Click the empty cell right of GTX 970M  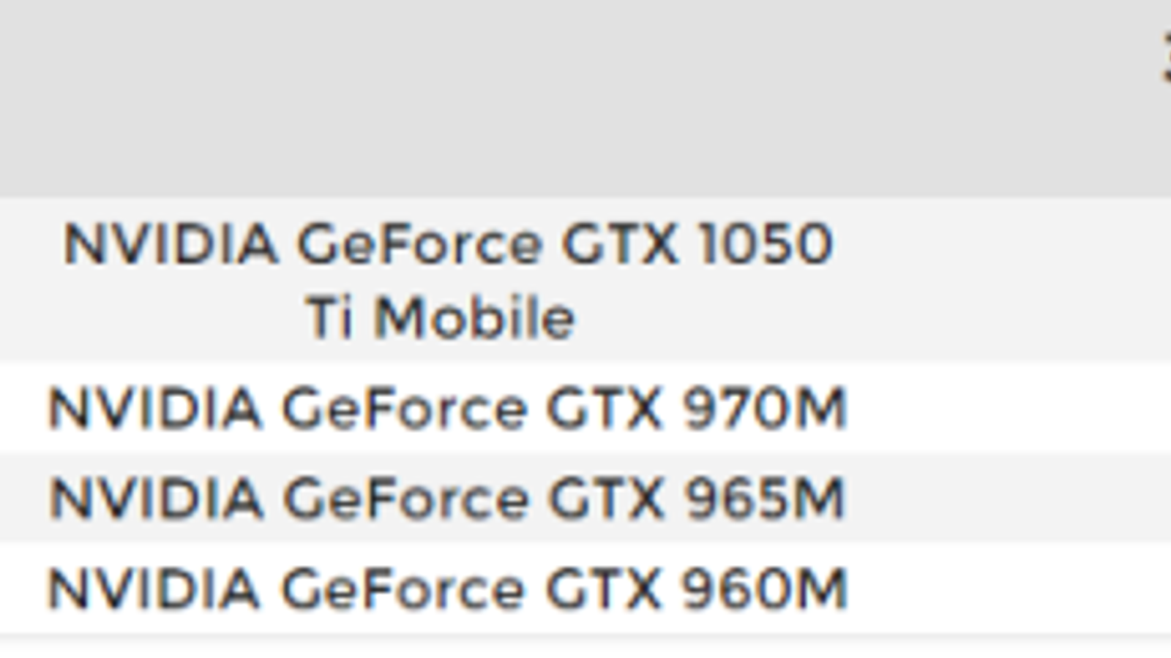[x=1025, y=407]
